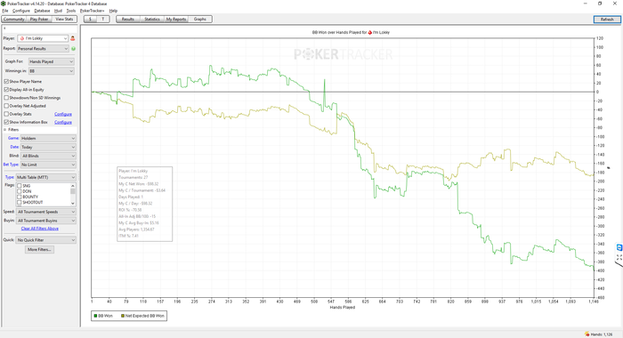Click the blue side-panel icon at right edge
This screenshot has width=623, height=338.
pyautogui.click(x=619, y=247)
